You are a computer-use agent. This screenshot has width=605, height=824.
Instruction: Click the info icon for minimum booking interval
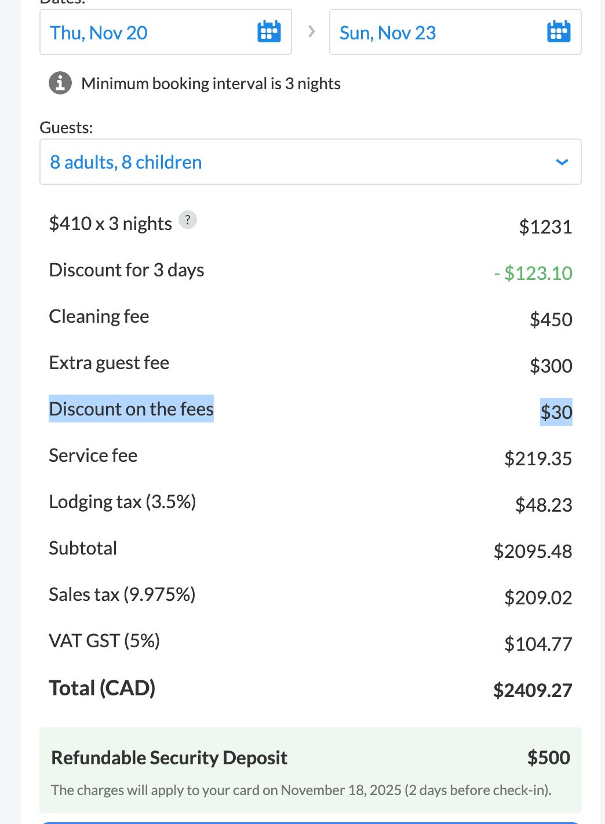(x=60, y=83)
